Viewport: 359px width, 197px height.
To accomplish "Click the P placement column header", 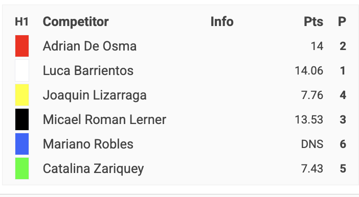I will coord(342,22).
